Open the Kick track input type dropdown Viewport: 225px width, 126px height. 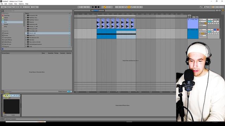[203, 20]
